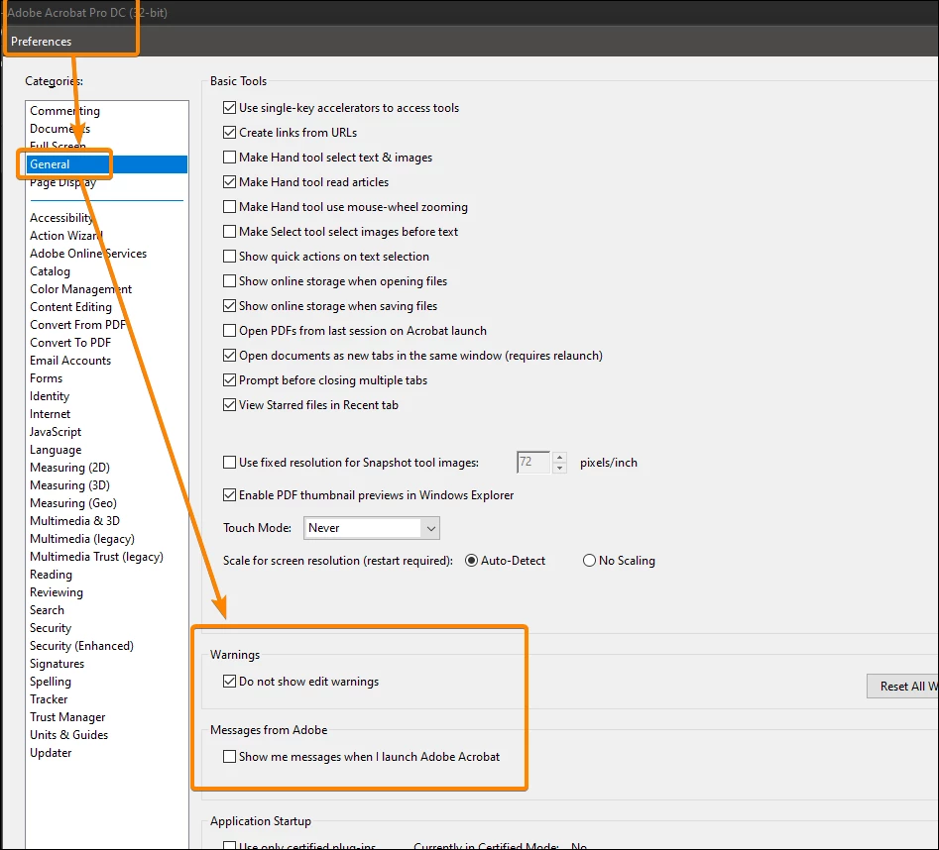The image size is (939, 850).
Task: Select Color Management category
Action: click(x=81, y=289)
